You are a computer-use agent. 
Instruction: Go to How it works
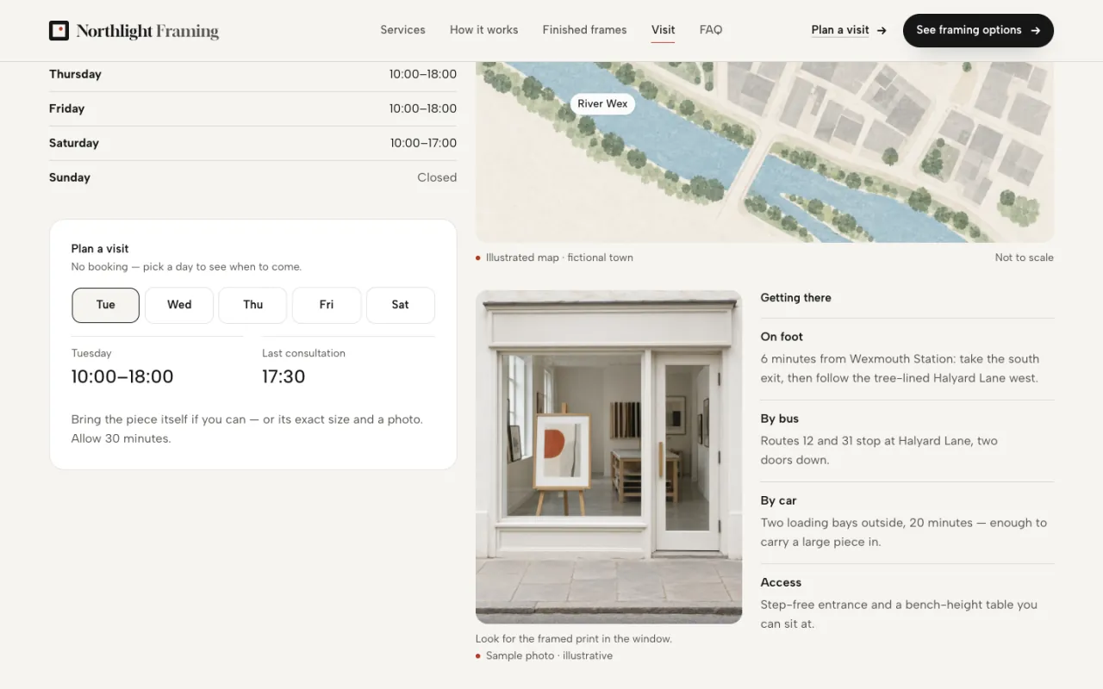tap(483, 30)
